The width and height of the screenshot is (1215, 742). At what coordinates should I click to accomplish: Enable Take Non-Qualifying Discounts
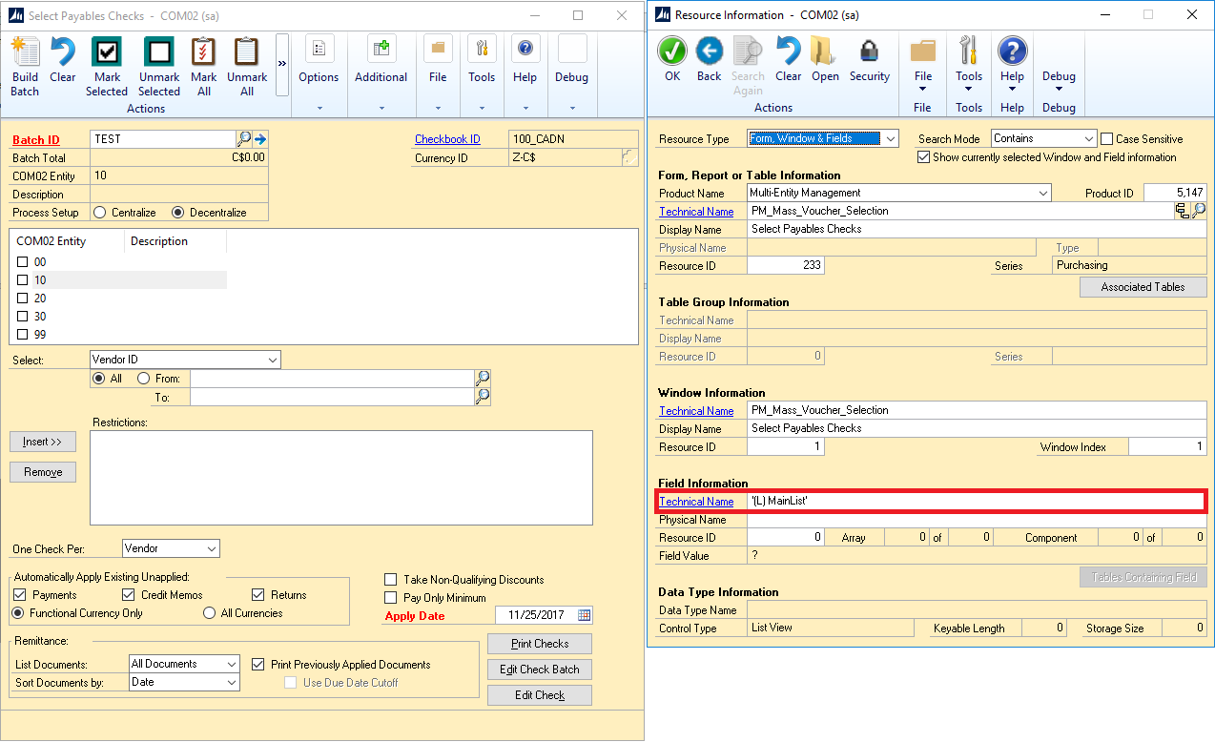391,580
